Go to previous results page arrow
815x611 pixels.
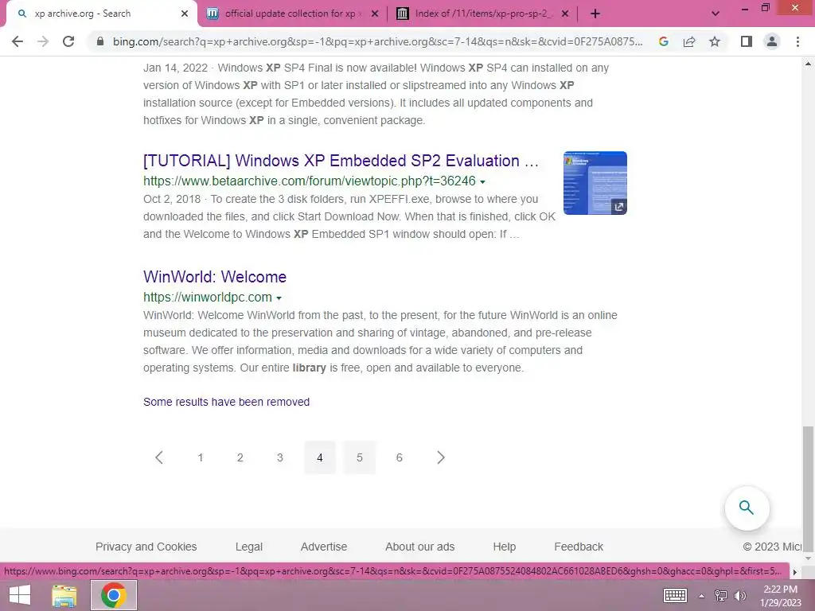click(x=159, y=457)
